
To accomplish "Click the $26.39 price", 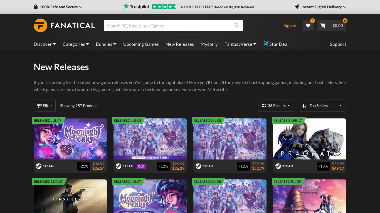I will click(x=178, y=168).
